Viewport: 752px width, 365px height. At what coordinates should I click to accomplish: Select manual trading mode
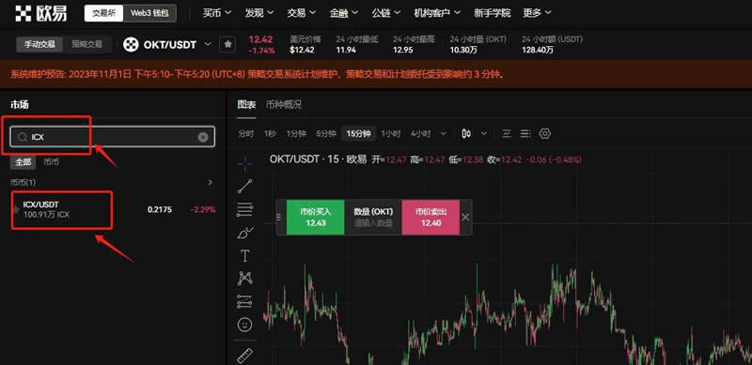(39, 44)
